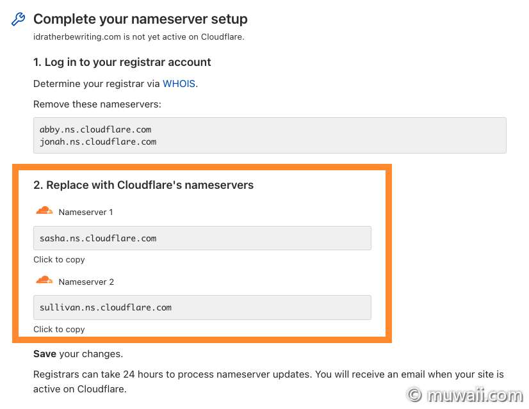529x409 pixels.
Task: Click the 'Registrars can take 24 hours' notice
Action: point(268,381)
